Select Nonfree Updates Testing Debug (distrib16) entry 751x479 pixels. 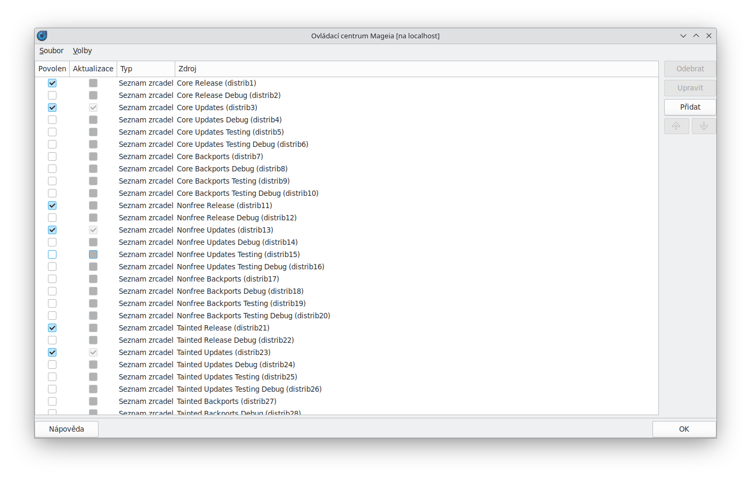(x=250, y=267)
